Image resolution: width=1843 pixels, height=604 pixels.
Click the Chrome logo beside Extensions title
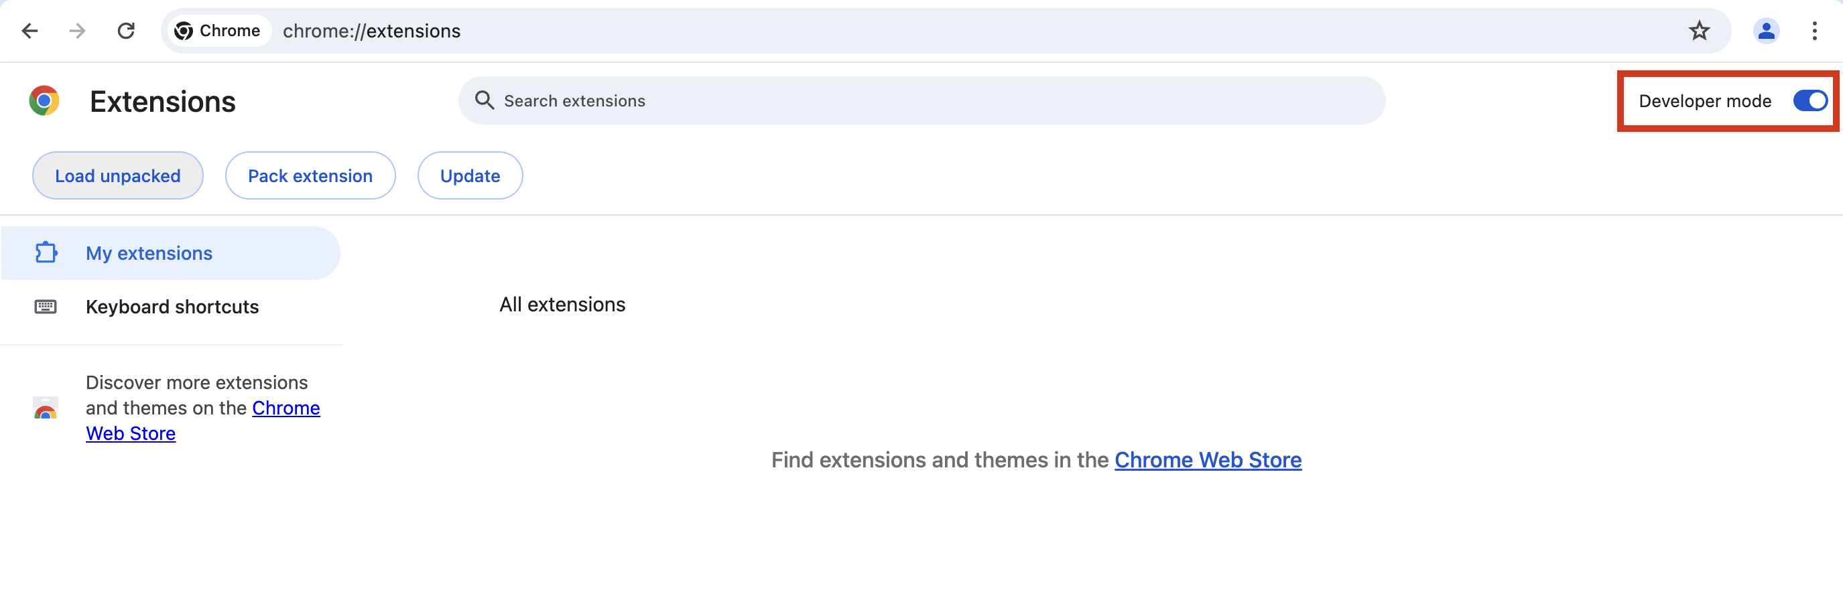coord(44,101)
